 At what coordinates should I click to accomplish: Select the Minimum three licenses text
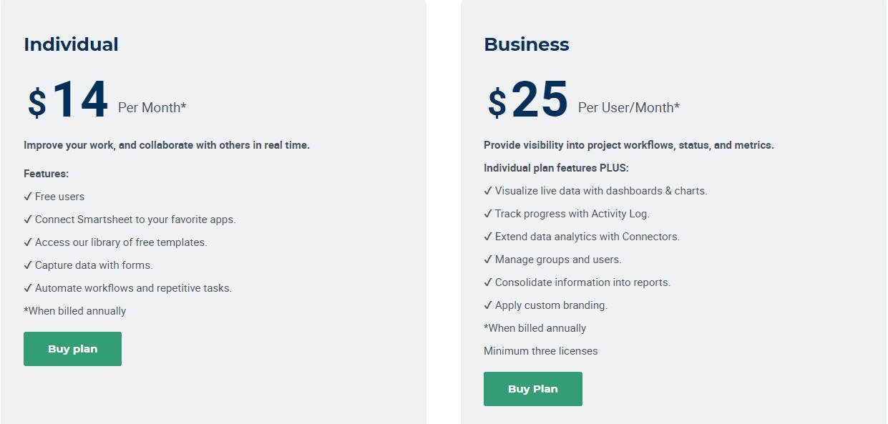[540, 350]
